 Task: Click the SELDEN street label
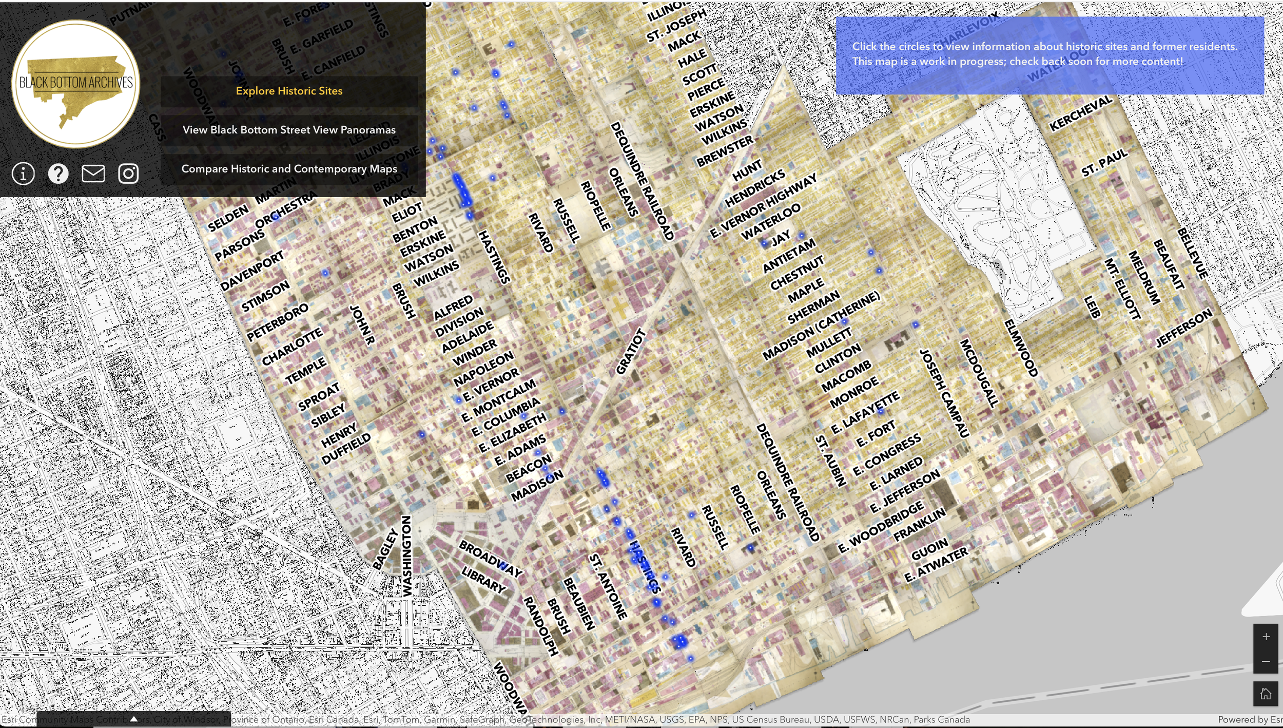coord(228,218)
